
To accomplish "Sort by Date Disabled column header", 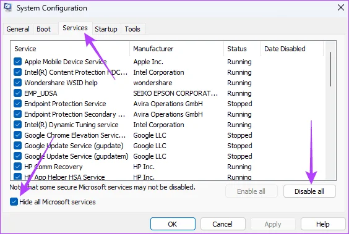I will [292, 49].
